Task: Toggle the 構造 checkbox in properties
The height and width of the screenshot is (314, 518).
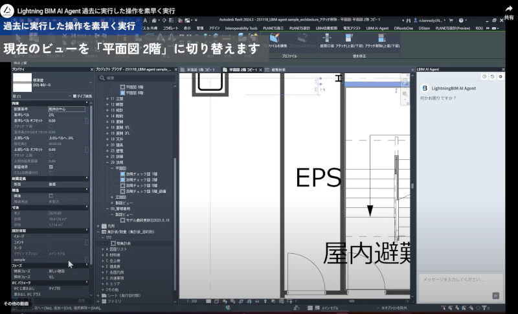Action: [52, 195]
